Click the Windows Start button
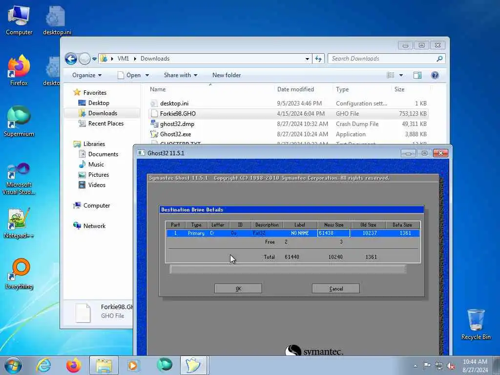 click(x=13, y=365)
